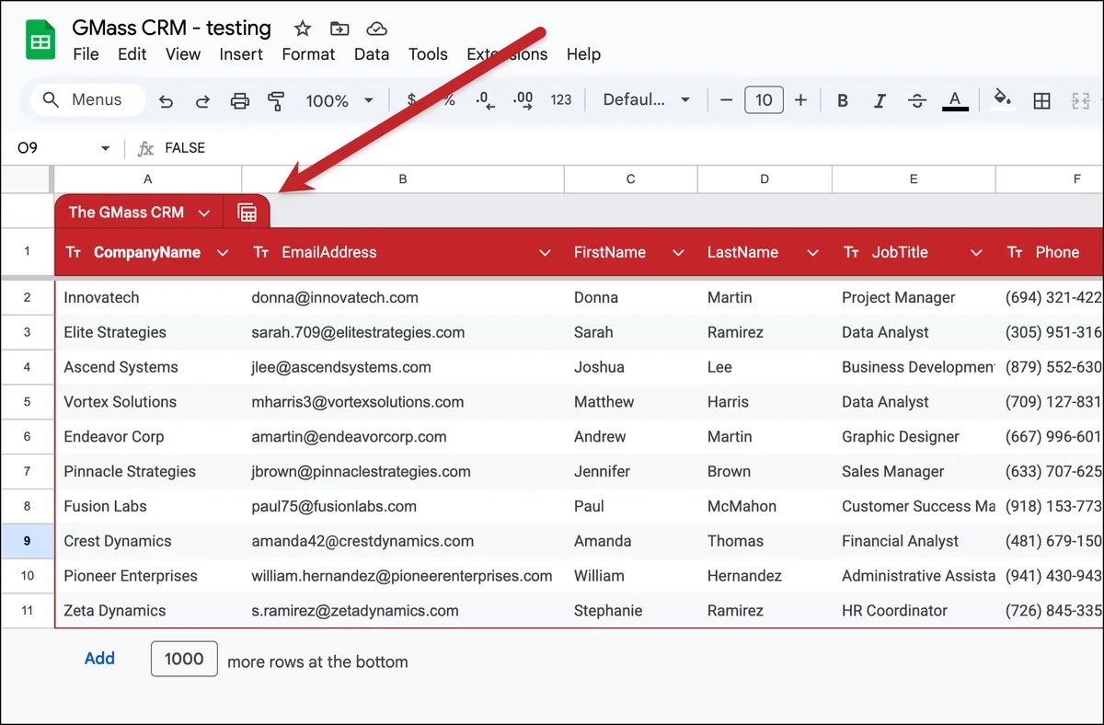Print the spreadsheet
Image resolution: width=1104 pixels, height=725 pixels.
point(239,100)
